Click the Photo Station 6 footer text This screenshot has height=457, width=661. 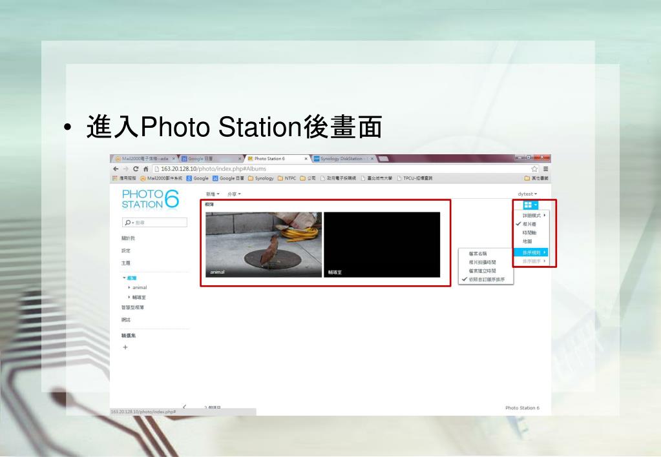[x=522, y=408]
